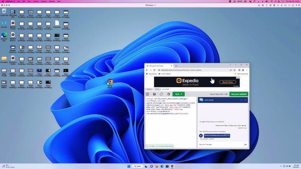Open the Devices menu in Mac menu bar
Image resolution: width=301 pixels, height=169 pixels.
pos(44,1)
